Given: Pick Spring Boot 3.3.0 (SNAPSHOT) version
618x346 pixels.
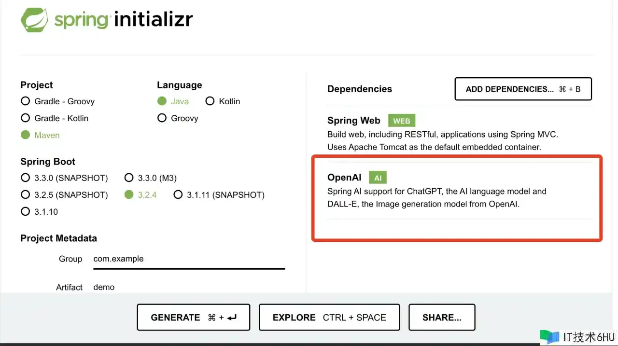Looking at the screenshot, I should coord(65,178).
